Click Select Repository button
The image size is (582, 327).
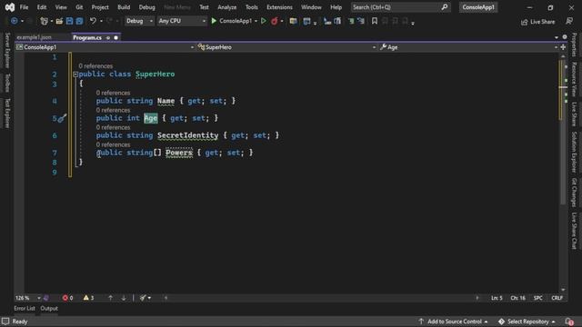tap(527, 322)
